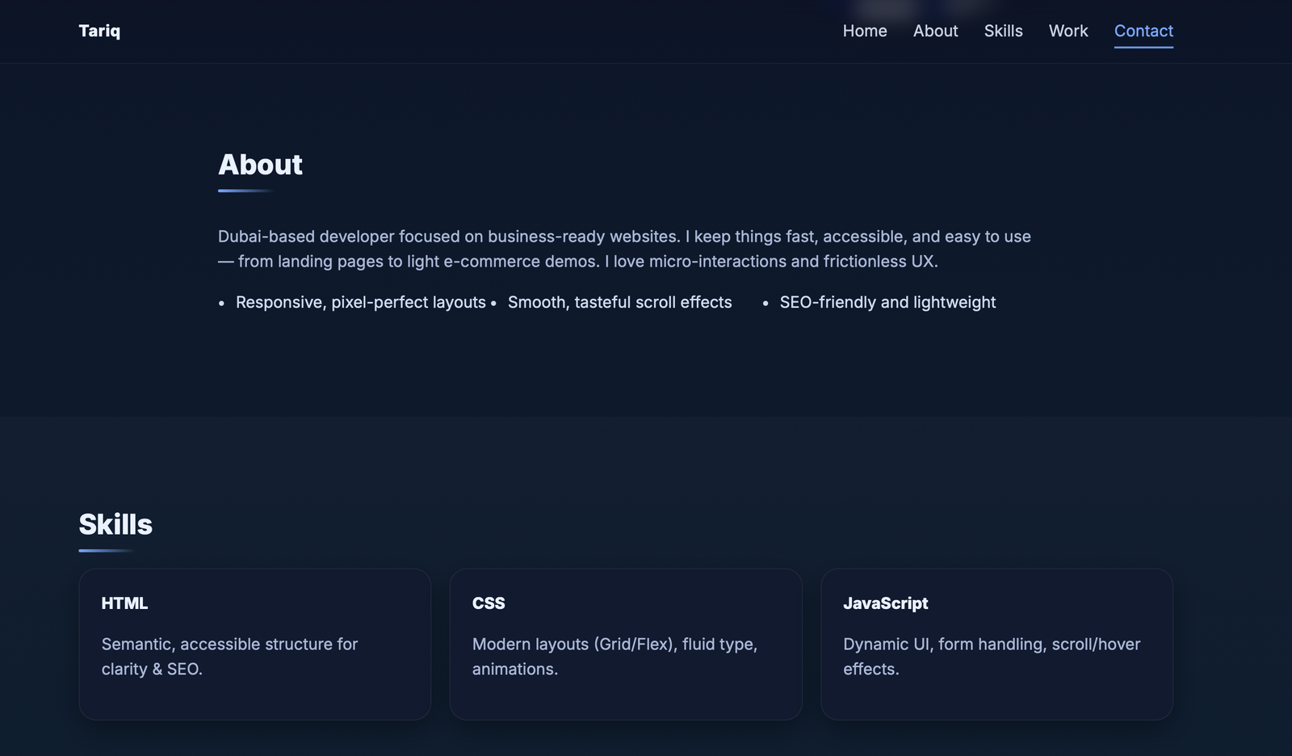
Task: Click the accent underline beneath the Skills heading
Action: (105, 550)
